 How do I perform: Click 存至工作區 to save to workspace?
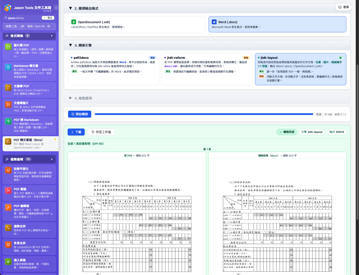click(101, 132)
